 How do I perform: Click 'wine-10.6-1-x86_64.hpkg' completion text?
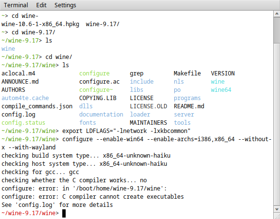(x=41, y=24)
